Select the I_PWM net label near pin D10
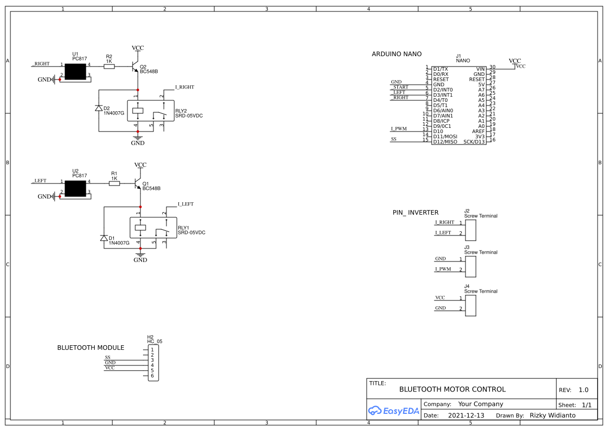Viewport: 608px width, 431px height. coord(398,129)
